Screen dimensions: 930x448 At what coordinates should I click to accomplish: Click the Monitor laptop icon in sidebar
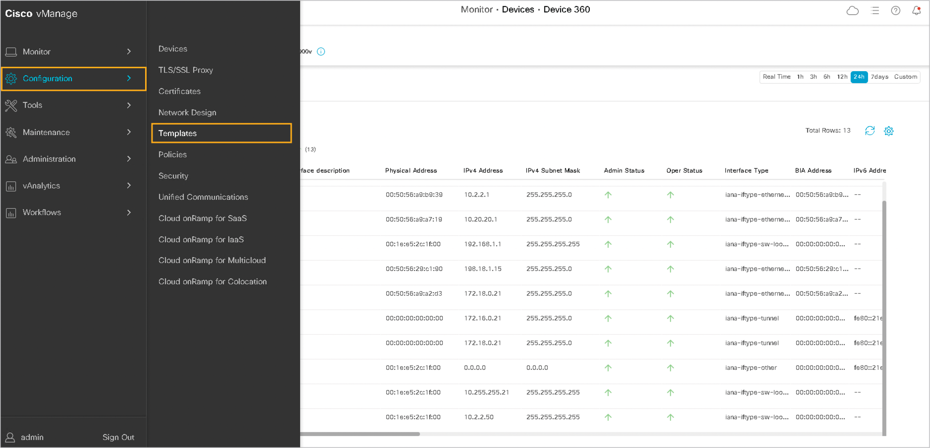pos(11,52)
